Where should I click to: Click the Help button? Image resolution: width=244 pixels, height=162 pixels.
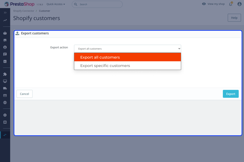point(234,18)
